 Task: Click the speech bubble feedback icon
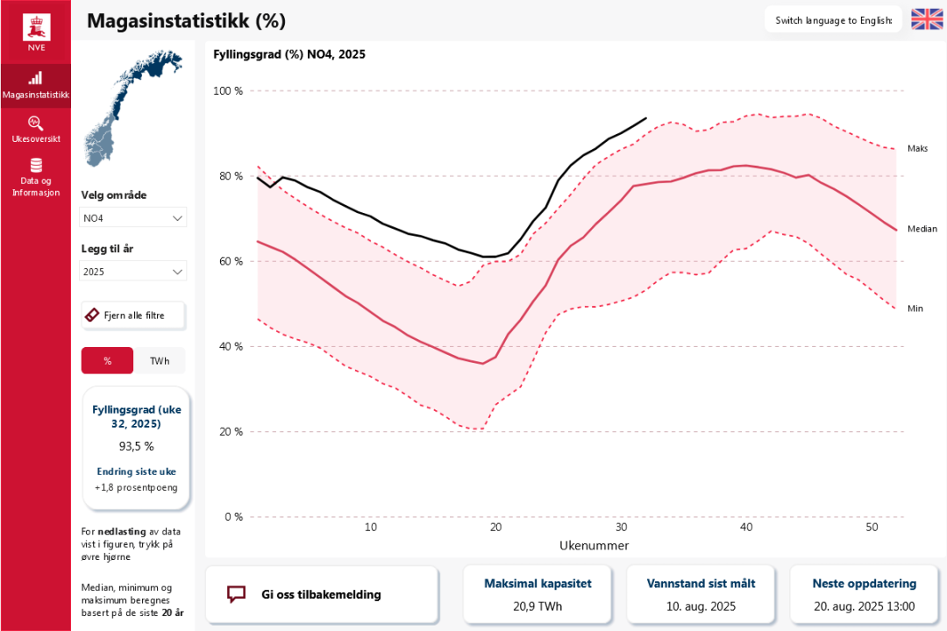point(236,594)
